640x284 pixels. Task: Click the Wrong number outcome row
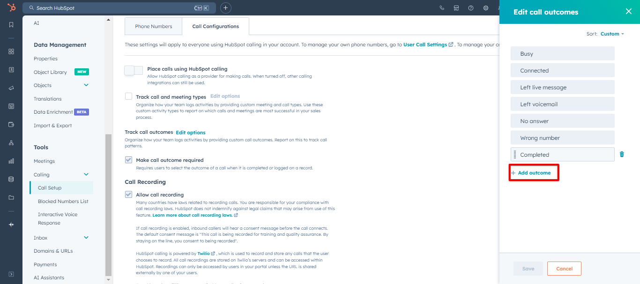pos(562,138)
